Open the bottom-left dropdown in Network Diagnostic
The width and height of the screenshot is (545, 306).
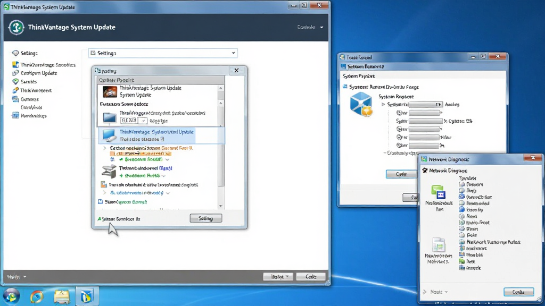[439, 292]
